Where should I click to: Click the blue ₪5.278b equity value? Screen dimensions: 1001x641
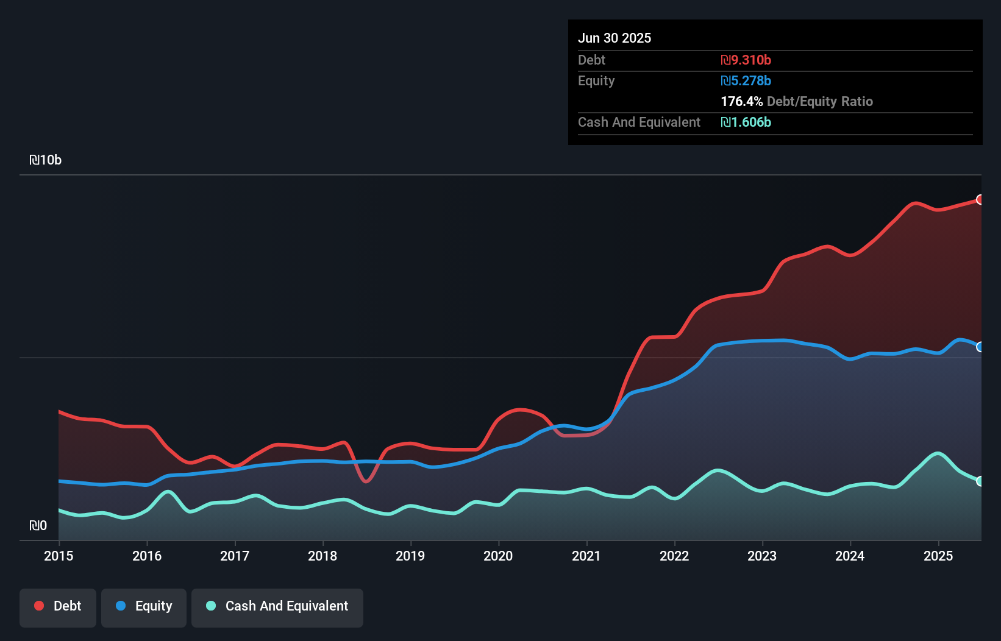pyautogui.click(x=745, y=80)
